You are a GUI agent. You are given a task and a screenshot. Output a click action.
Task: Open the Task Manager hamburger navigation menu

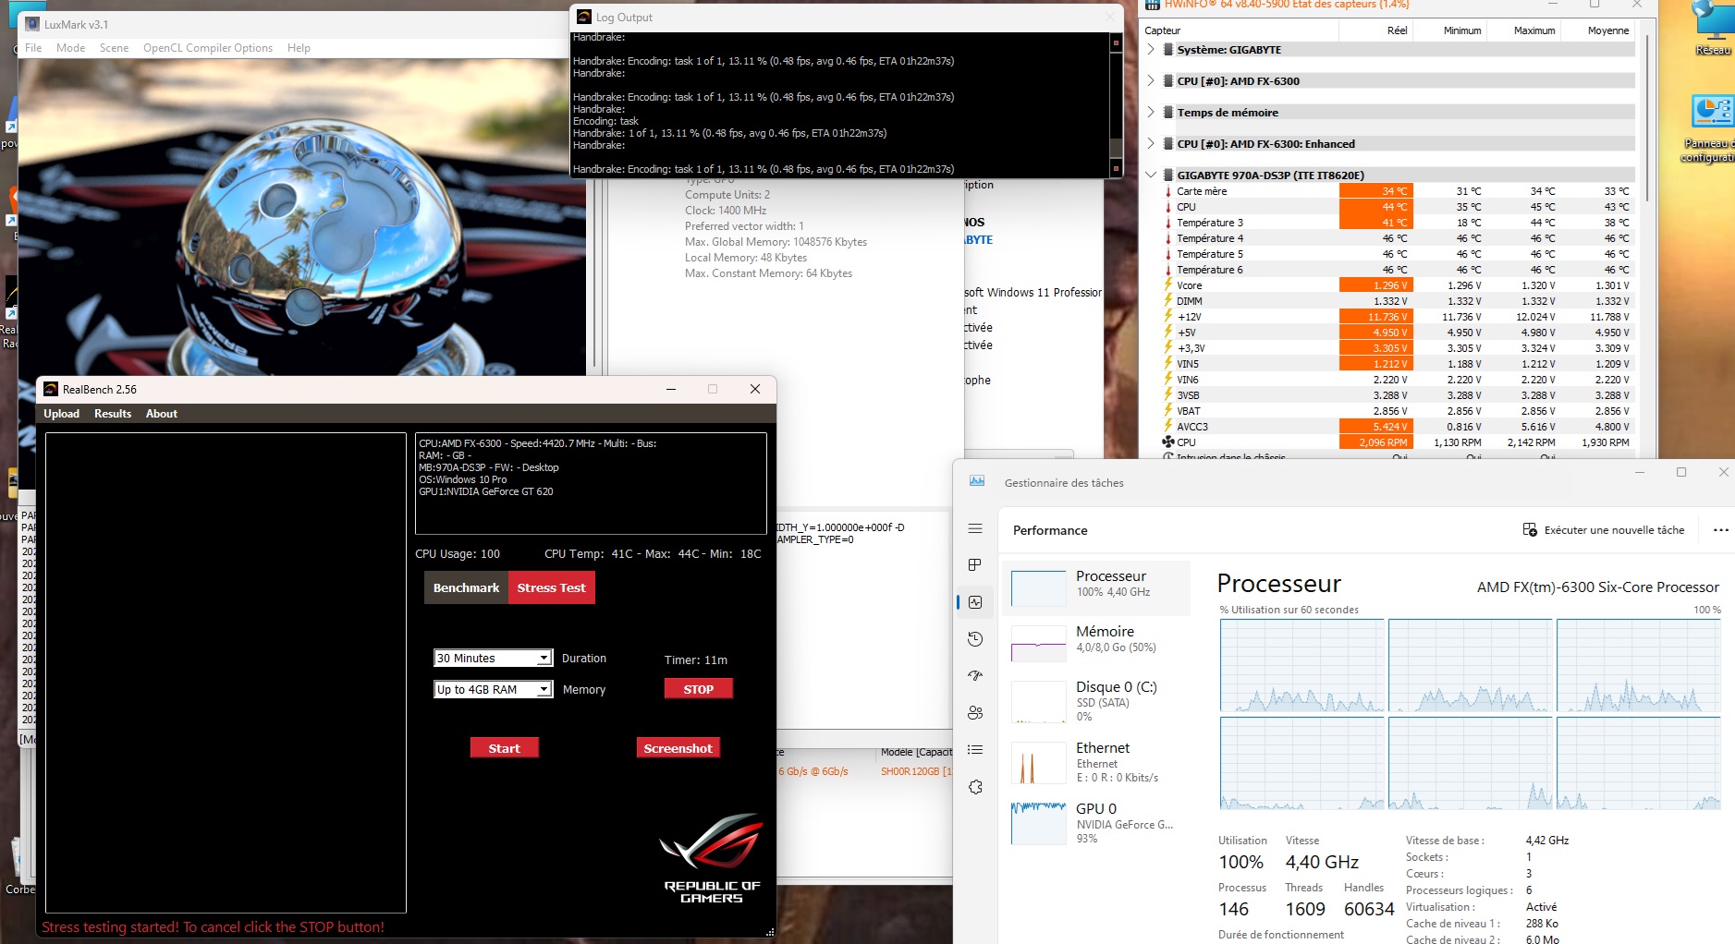tap(976, 528)
